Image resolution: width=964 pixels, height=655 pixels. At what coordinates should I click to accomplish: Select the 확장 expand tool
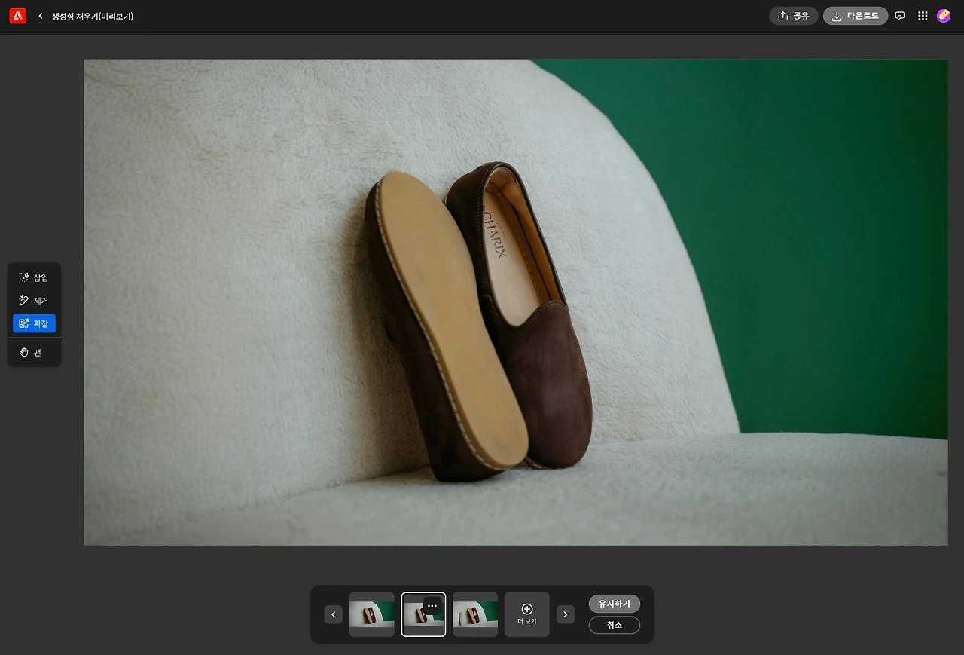[34, 323]
